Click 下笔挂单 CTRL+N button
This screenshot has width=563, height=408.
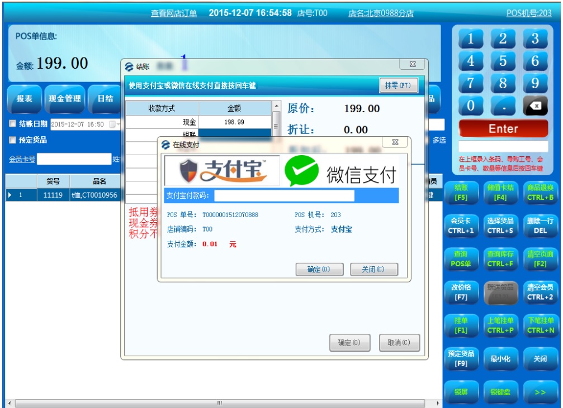pos(540,325)
